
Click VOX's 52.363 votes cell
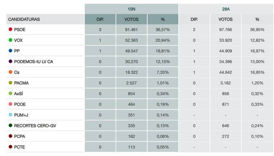(131, 40)
